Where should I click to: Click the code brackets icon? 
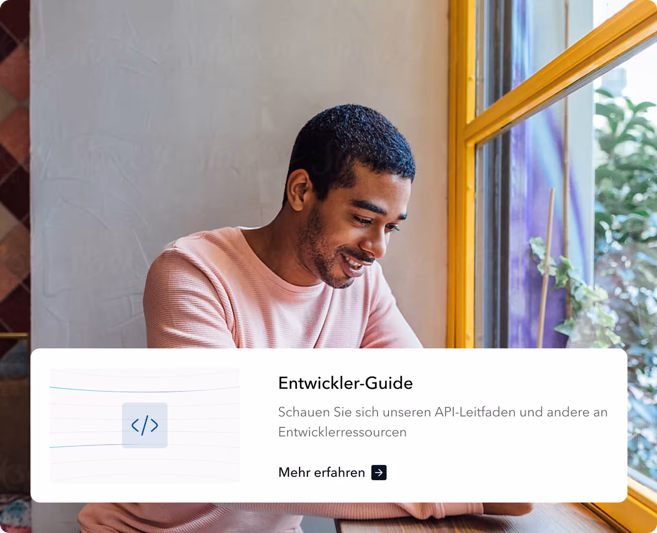tap(145, 425)
